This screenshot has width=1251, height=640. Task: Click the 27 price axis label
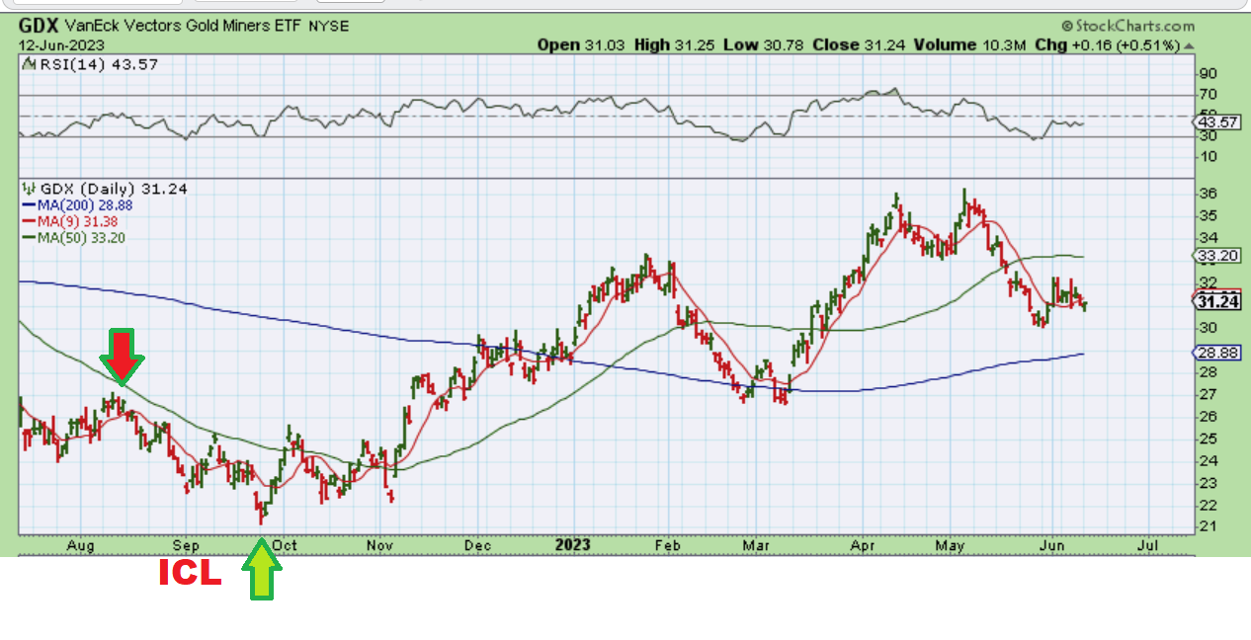point(1207,394)
